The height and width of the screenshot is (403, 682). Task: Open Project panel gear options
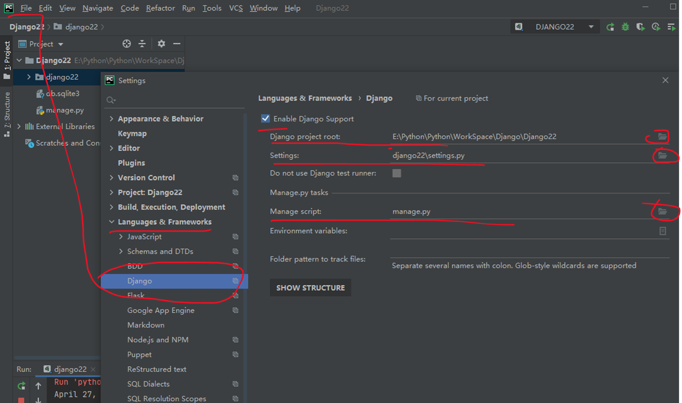[161, 44]
